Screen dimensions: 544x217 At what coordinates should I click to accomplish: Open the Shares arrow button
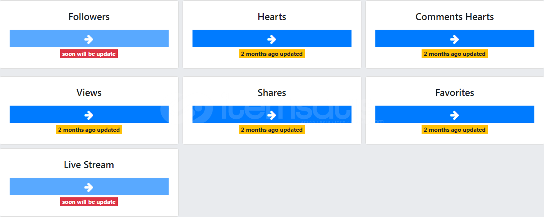(272, 115)
